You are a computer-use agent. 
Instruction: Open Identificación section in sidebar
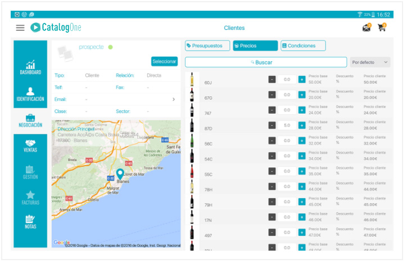pyautogui.click(x=30, y=94)
